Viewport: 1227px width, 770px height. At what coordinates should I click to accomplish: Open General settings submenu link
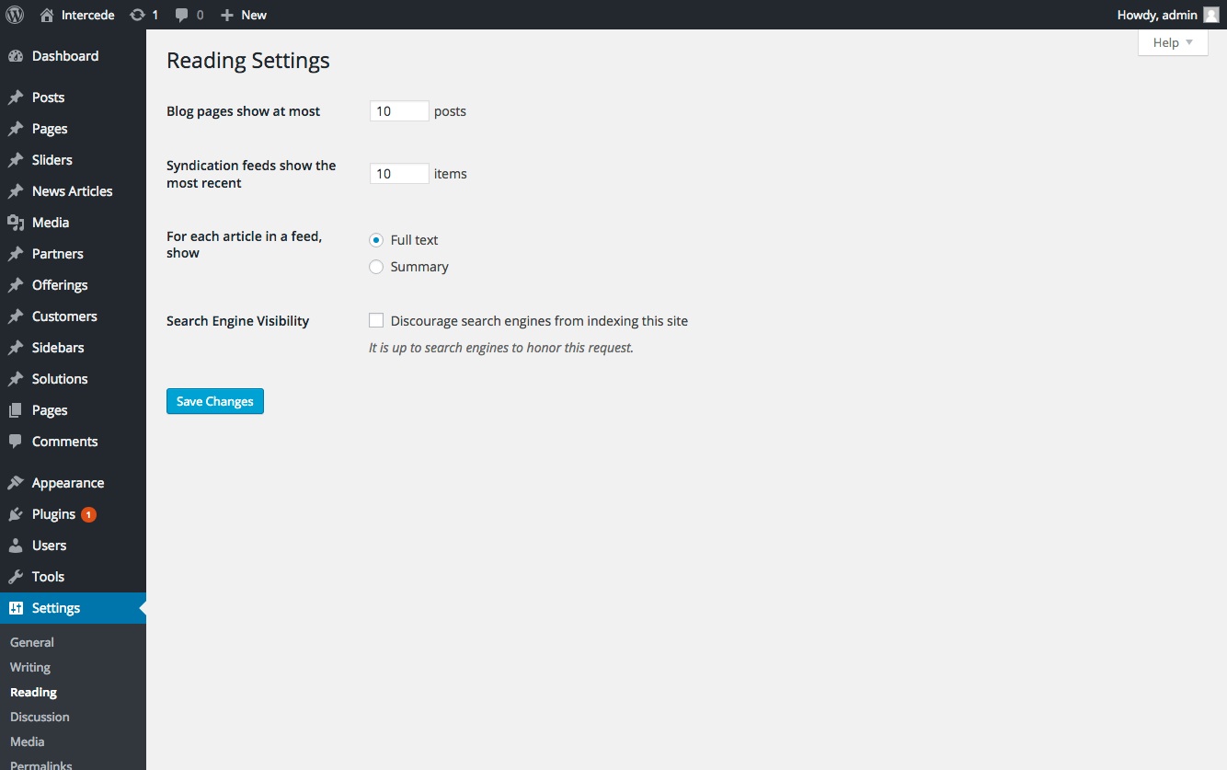[32, 642]
